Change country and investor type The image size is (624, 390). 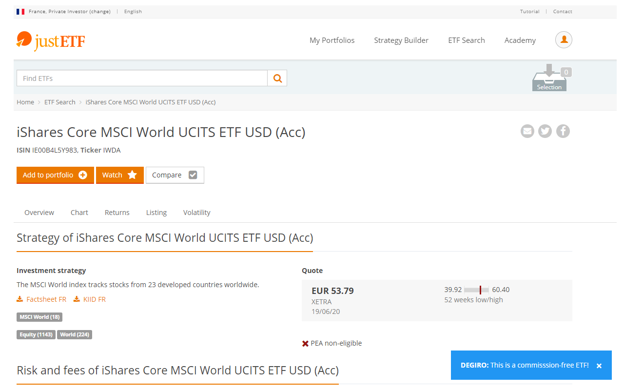click(100, 11)
